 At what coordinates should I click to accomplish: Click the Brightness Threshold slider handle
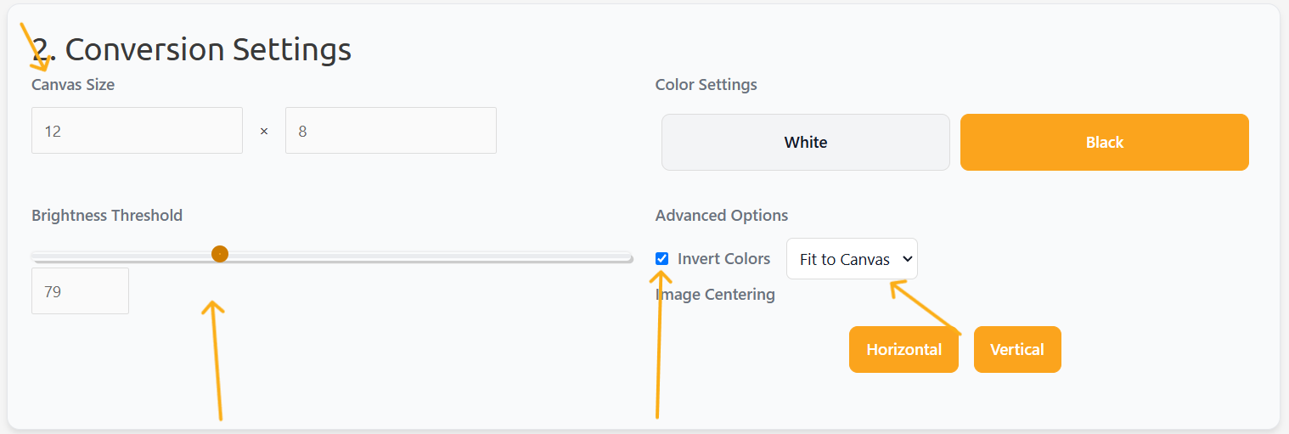pos(220,254)
